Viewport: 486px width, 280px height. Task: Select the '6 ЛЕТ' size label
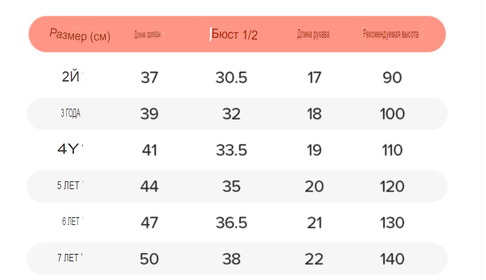(71, 222)
